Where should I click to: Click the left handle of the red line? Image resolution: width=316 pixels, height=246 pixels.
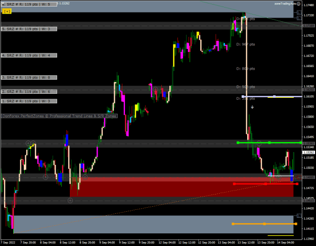coord(234,184)
